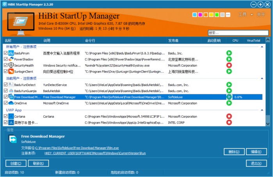The image size is (273, 177).
Task: Sort by 名称 column header
Action: [x=22, y=41]
